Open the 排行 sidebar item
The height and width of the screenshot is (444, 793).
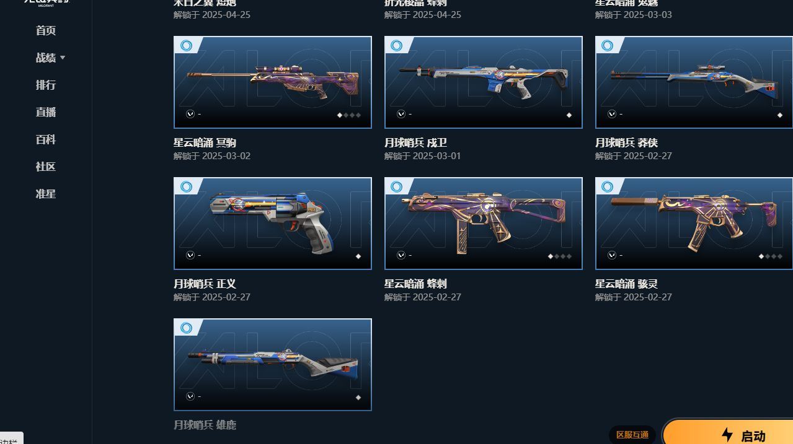pyautogui.click(x=46, y=85)
